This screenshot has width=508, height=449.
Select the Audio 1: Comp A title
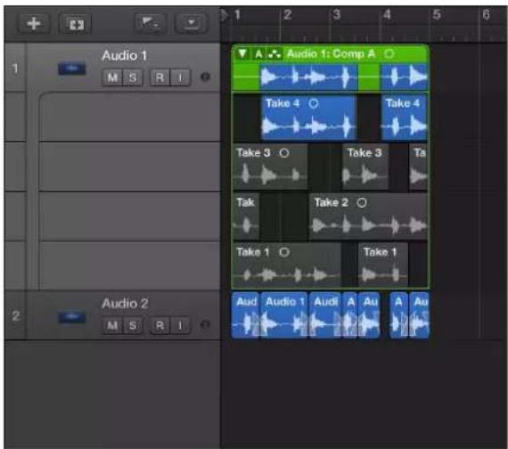(331, 53)
